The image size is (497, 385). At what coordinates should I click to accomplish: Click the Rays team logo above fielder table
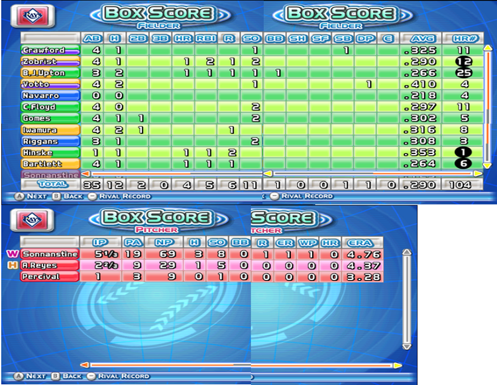coord(33,15)
